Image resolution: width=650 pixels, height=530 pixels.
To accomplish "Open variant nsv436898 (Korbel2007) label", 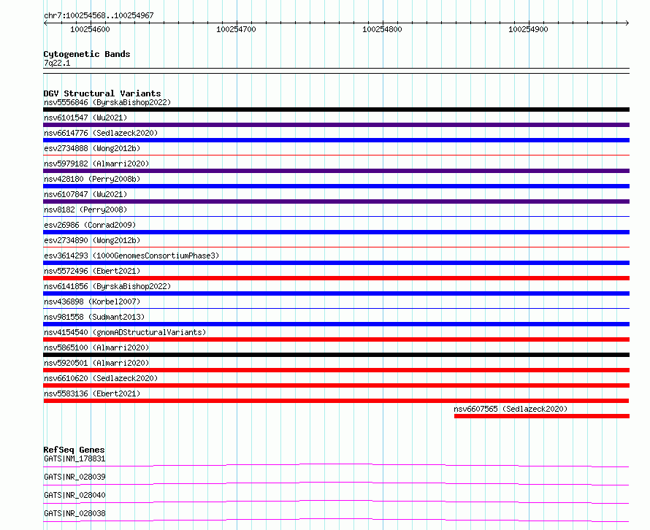I will point(92,302).
